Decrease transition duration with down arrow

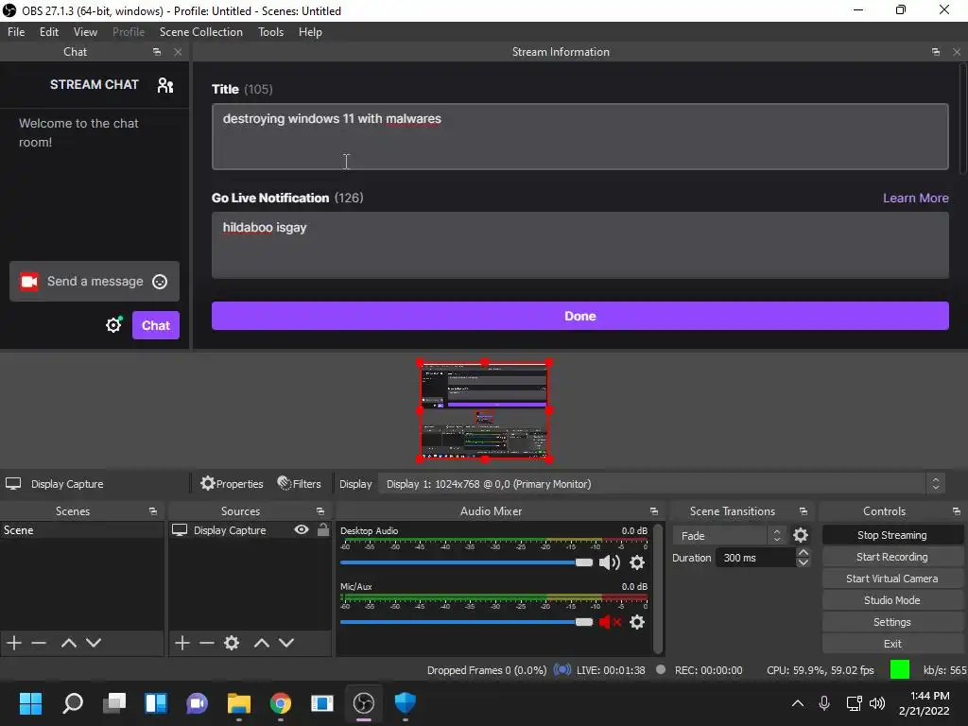click(x=804, y=562)
